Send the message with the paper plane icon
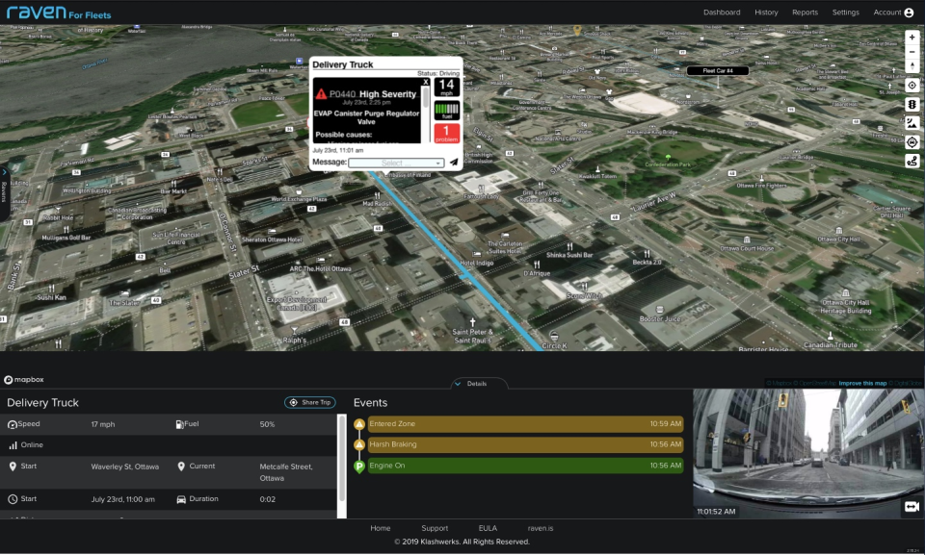 [454, 162]
